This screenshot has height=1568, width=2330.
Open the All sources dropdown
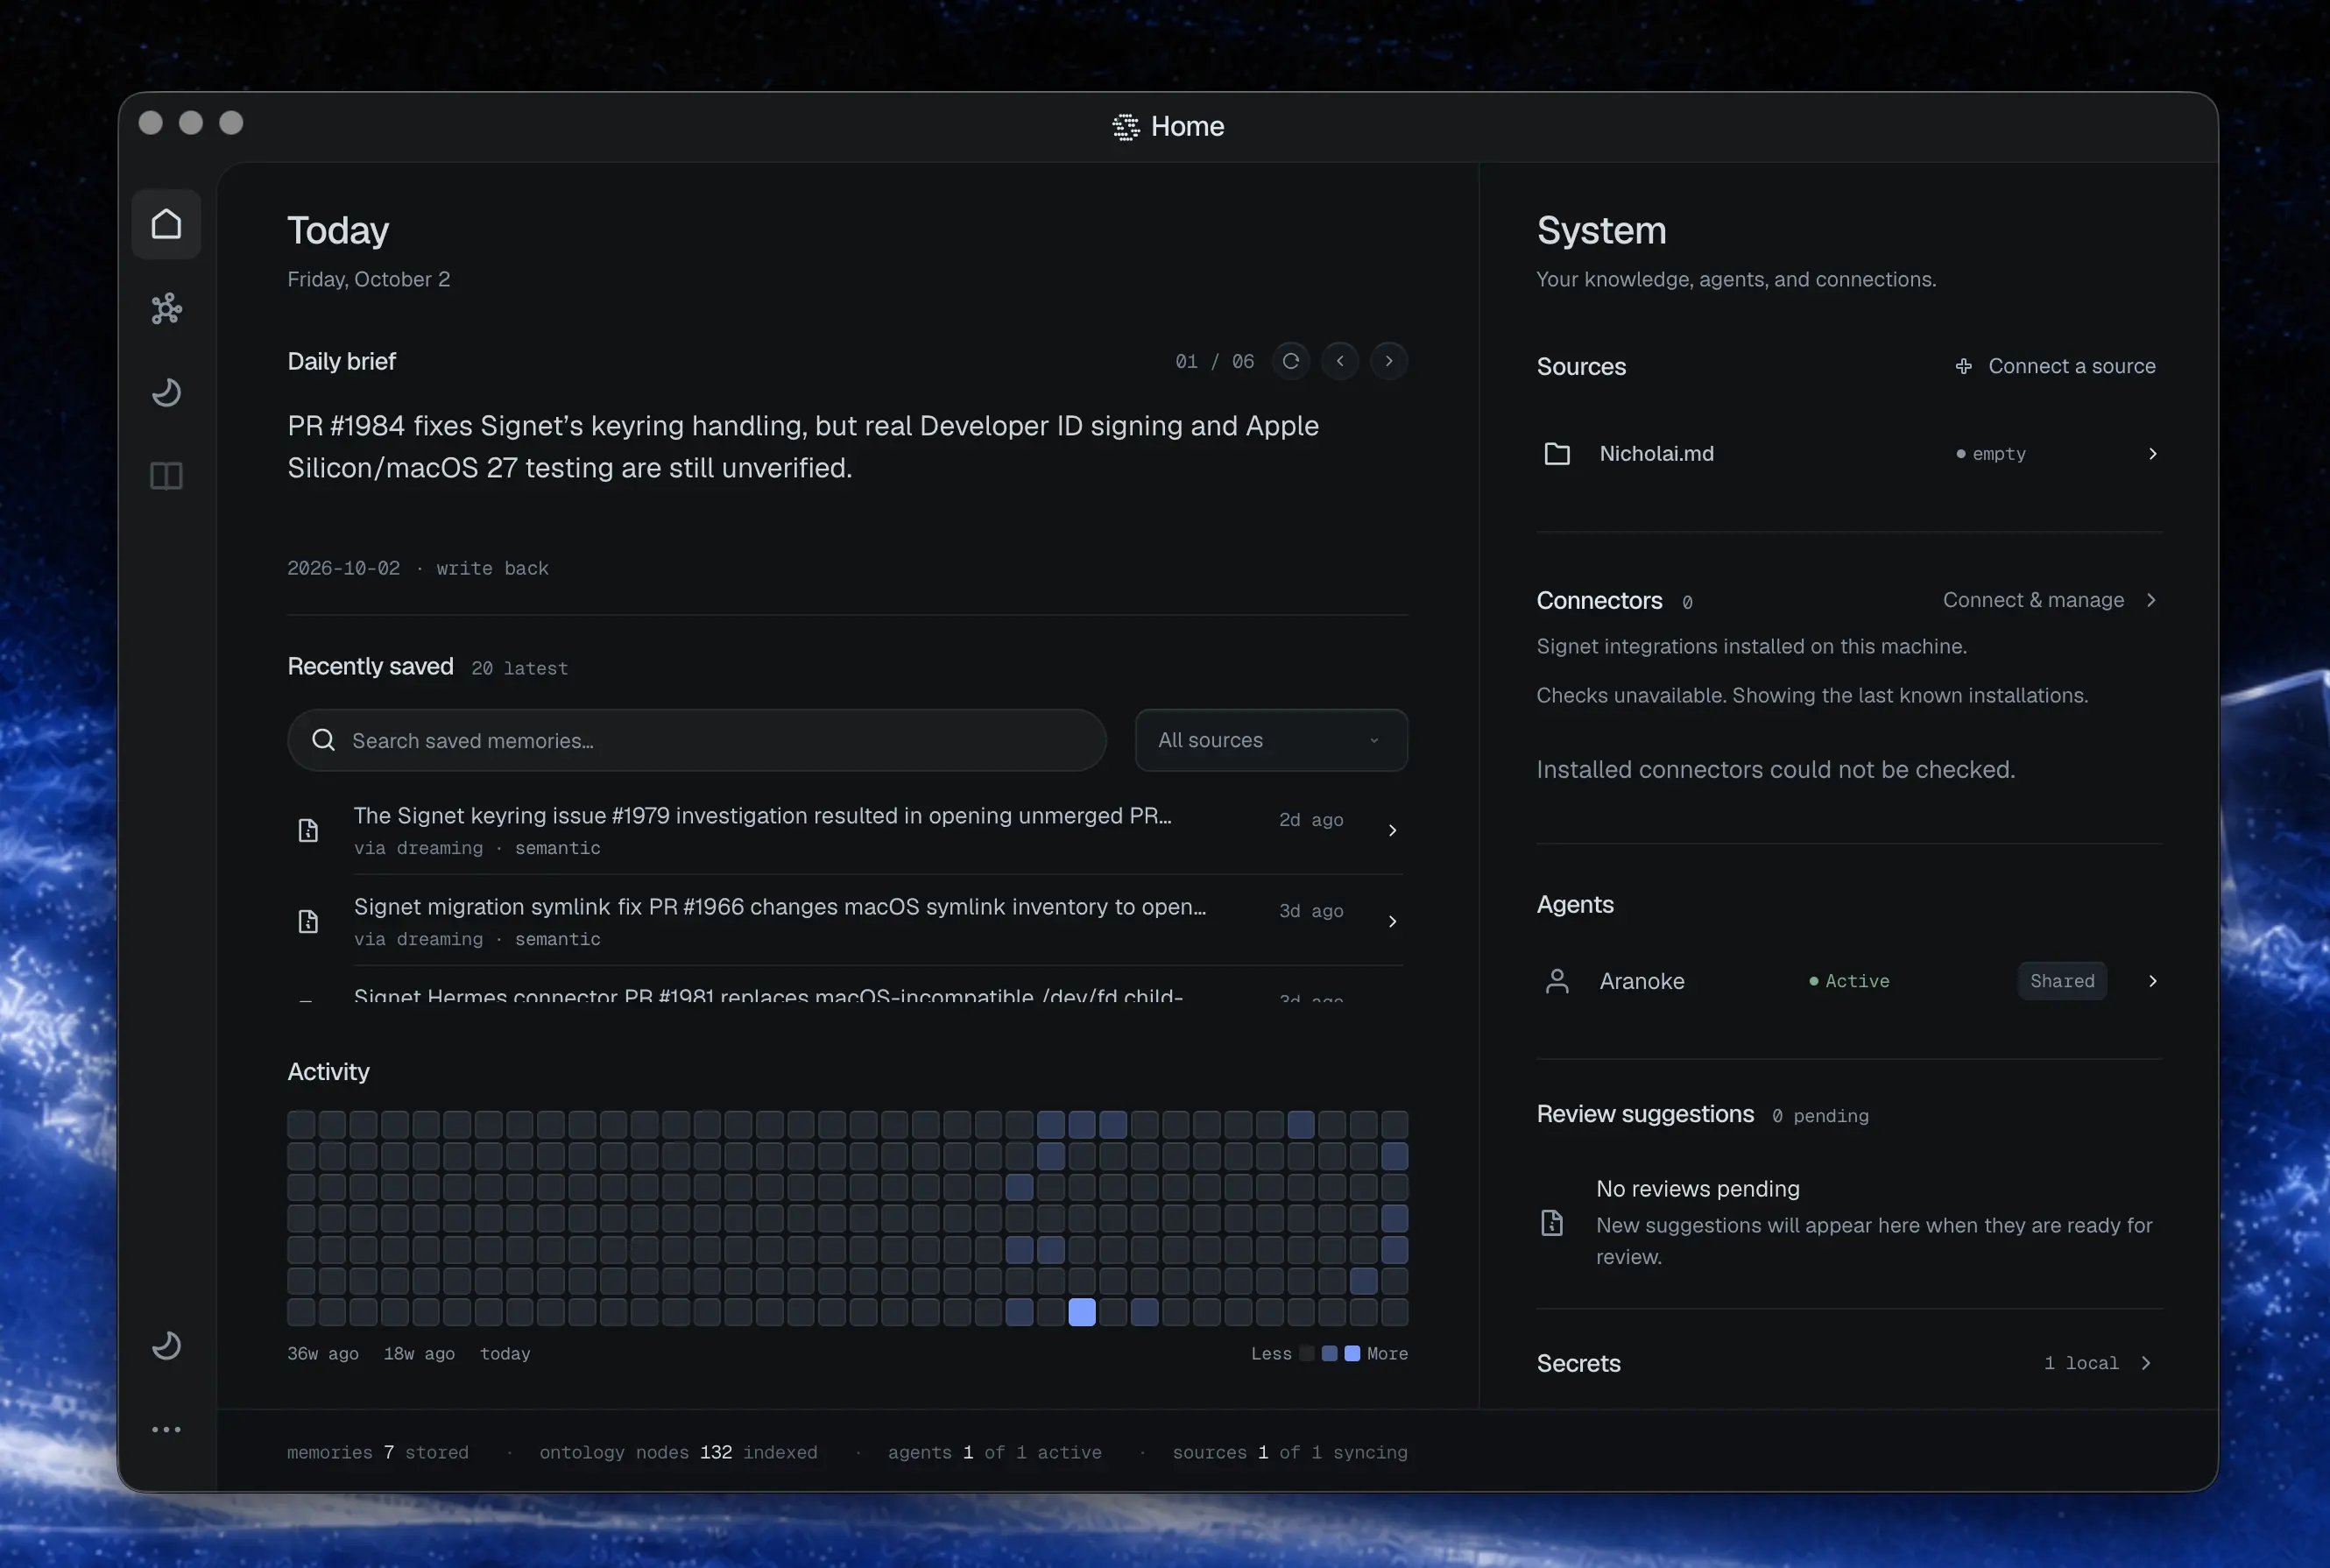1271,740
